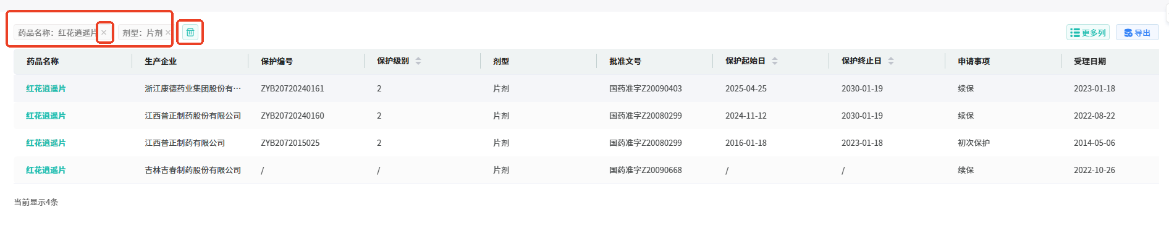Remove the 剂型 片剂 filter tag

coord(167,33)
